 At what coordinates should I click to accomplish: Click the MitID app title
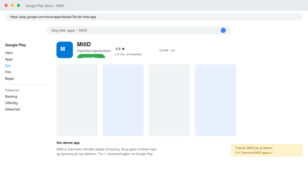[84, 44]
